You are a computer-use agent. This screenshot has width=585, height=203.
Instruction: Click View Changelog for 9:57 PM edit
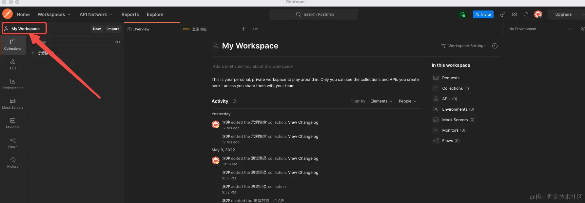(x=303, y=173)
